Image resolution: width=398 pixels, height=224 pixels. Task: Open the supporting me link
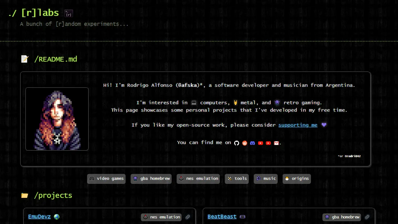(298, 125)
